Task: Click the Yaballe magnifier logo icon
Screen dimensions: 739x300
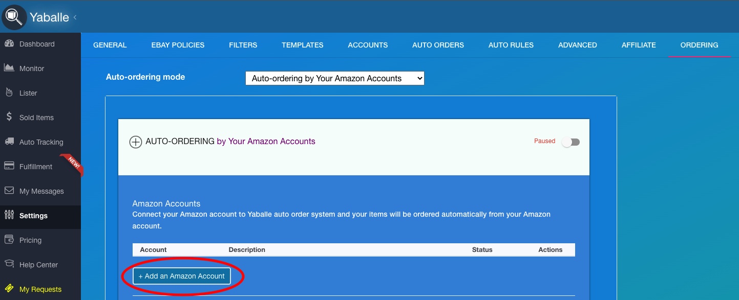Action: 14,17
